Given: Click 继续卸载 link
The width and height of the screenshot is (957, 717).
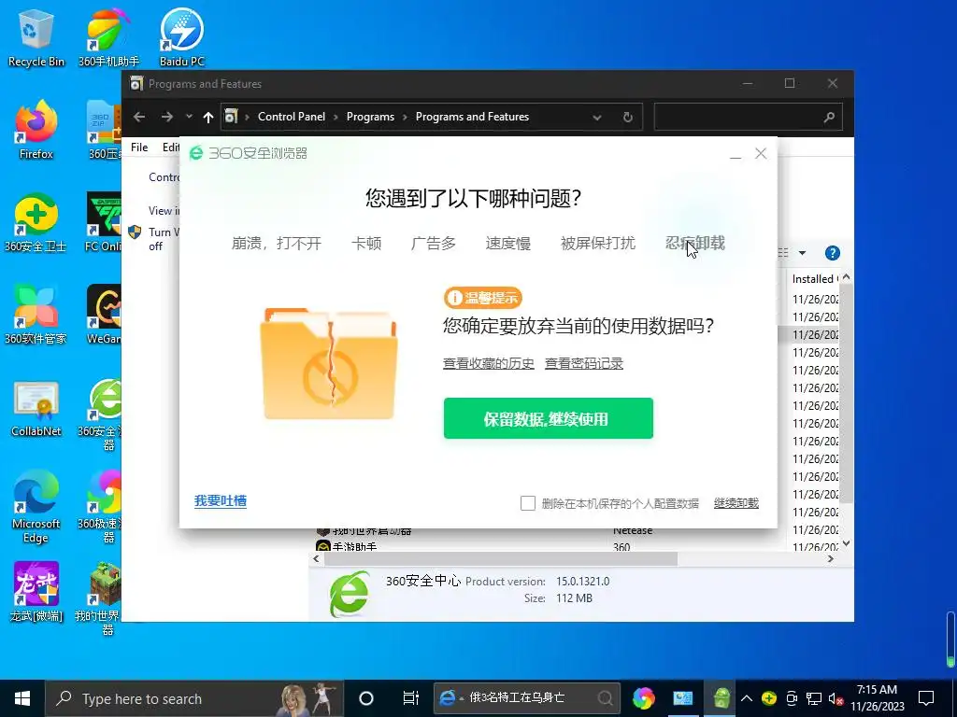Looking at the screenshot, I should (x=736, y=503).
